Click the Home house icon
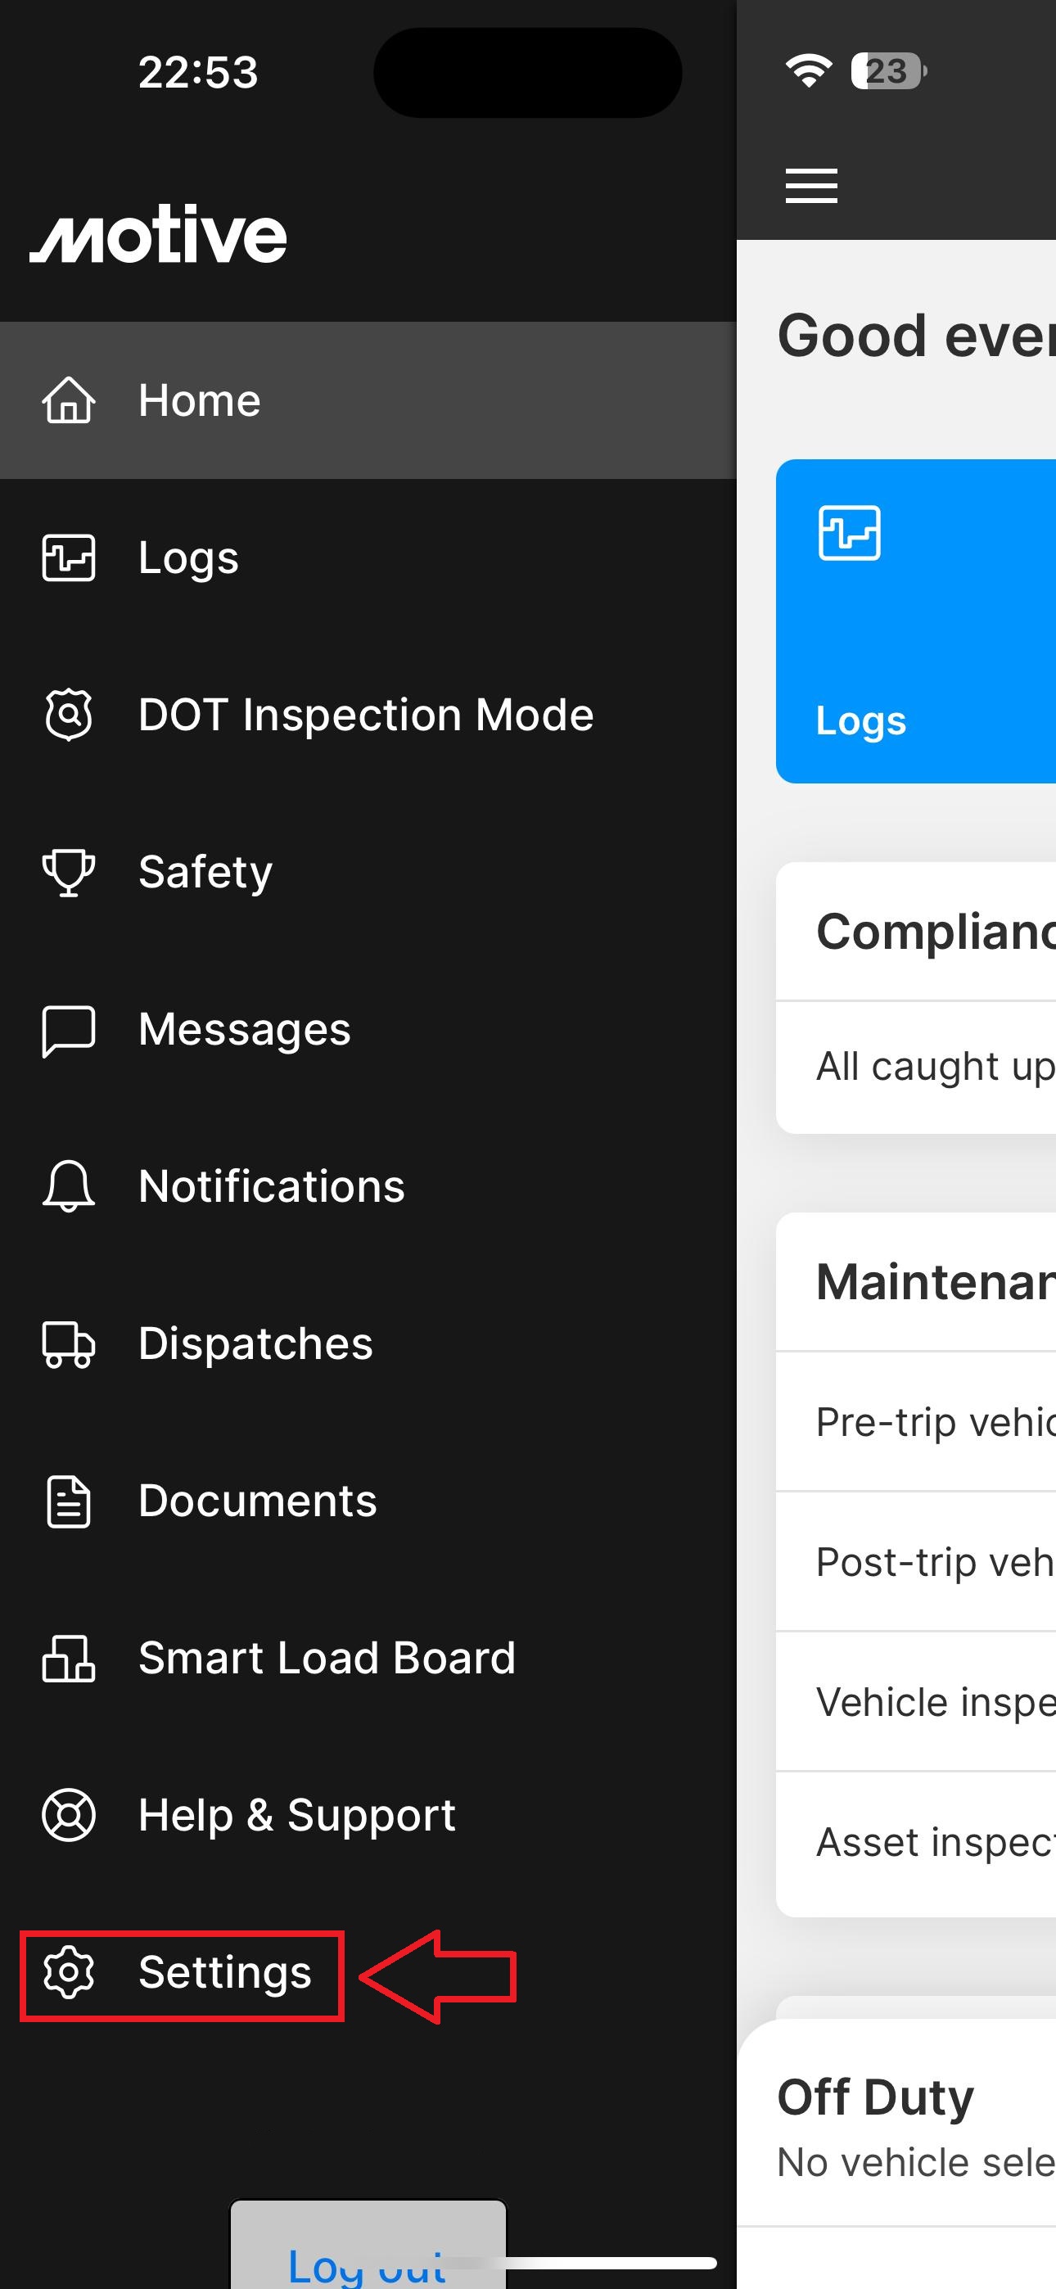Image resolution: width=1056 pixels, height=2289 pixels. pos(69,401)
